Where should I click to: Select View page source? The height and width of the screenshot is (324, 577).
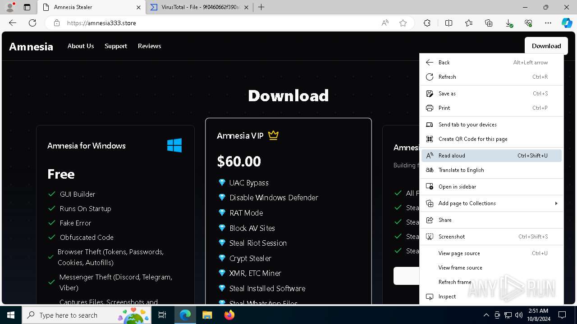pyautogui.click(x=491, y=253)
